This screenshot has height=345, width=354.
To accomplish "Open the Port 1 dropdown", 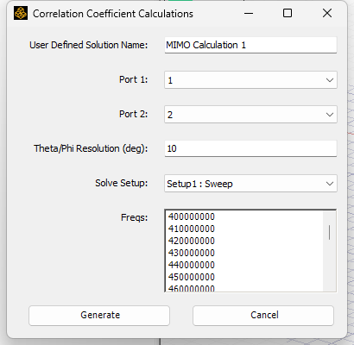I will point(250,80).
